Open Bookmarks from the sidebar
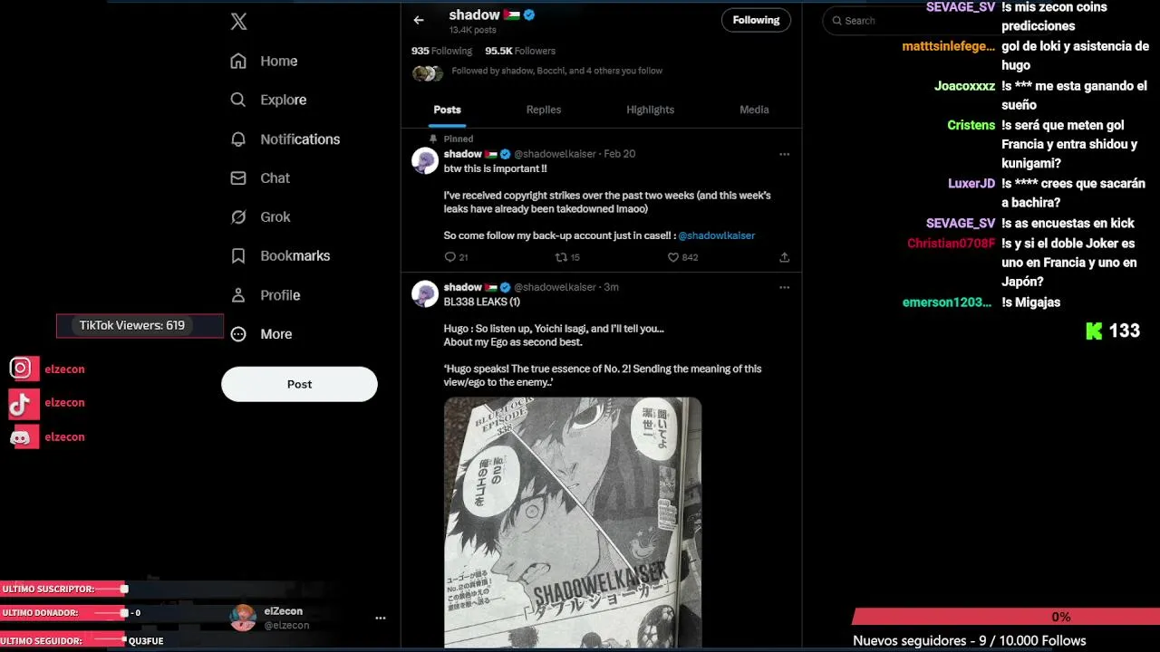Image resolution: width=1160 pixels, height=652 pixels. click(280, 256)
